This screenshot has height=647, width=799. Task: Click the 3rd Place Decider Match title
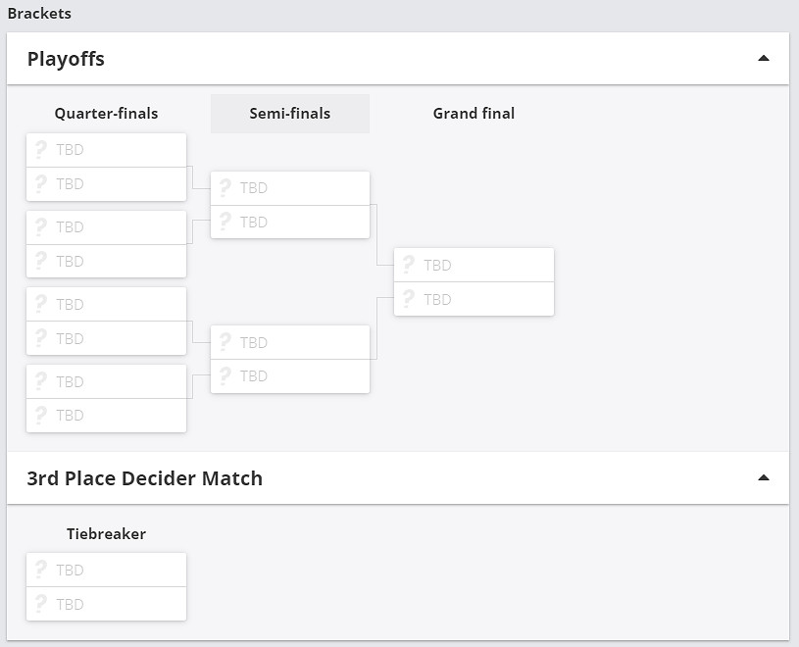click(x=144, y=478)
